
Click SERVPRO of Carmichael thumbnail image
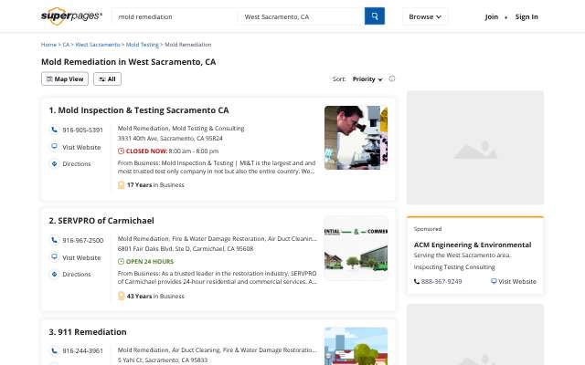click(356, 247)
